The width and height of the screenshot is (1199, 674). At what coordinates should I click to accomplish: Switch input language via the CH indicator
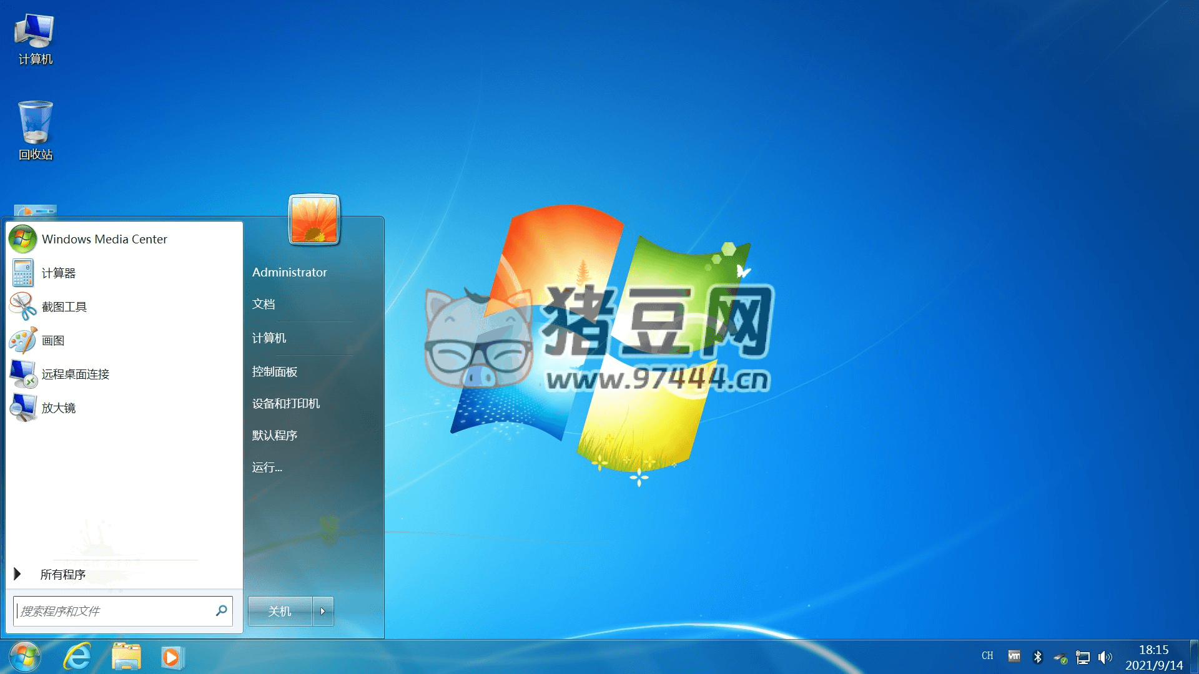coord(987,657)
